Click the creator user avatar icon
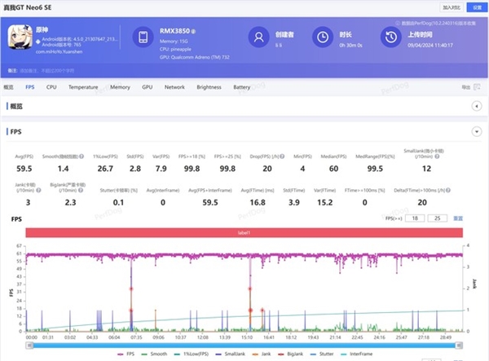Screen dimensions: 489x361 [x=259, y=37]
